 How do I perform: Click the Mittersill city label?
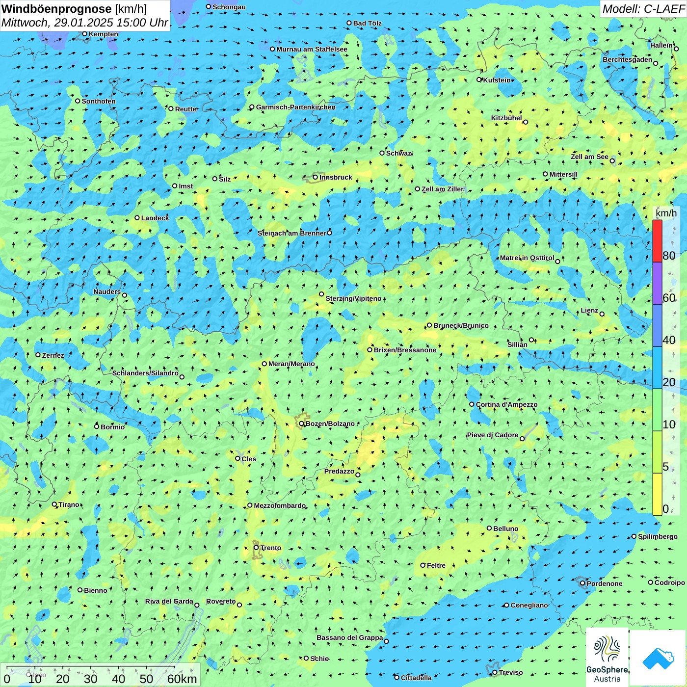563,174
